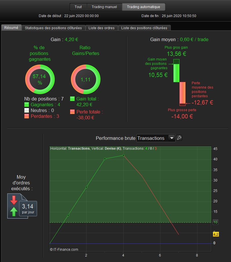The width and height of the screenshot is (231, 262).
Task: Select the Tout filter button
Action: click(x=78, y=7)
